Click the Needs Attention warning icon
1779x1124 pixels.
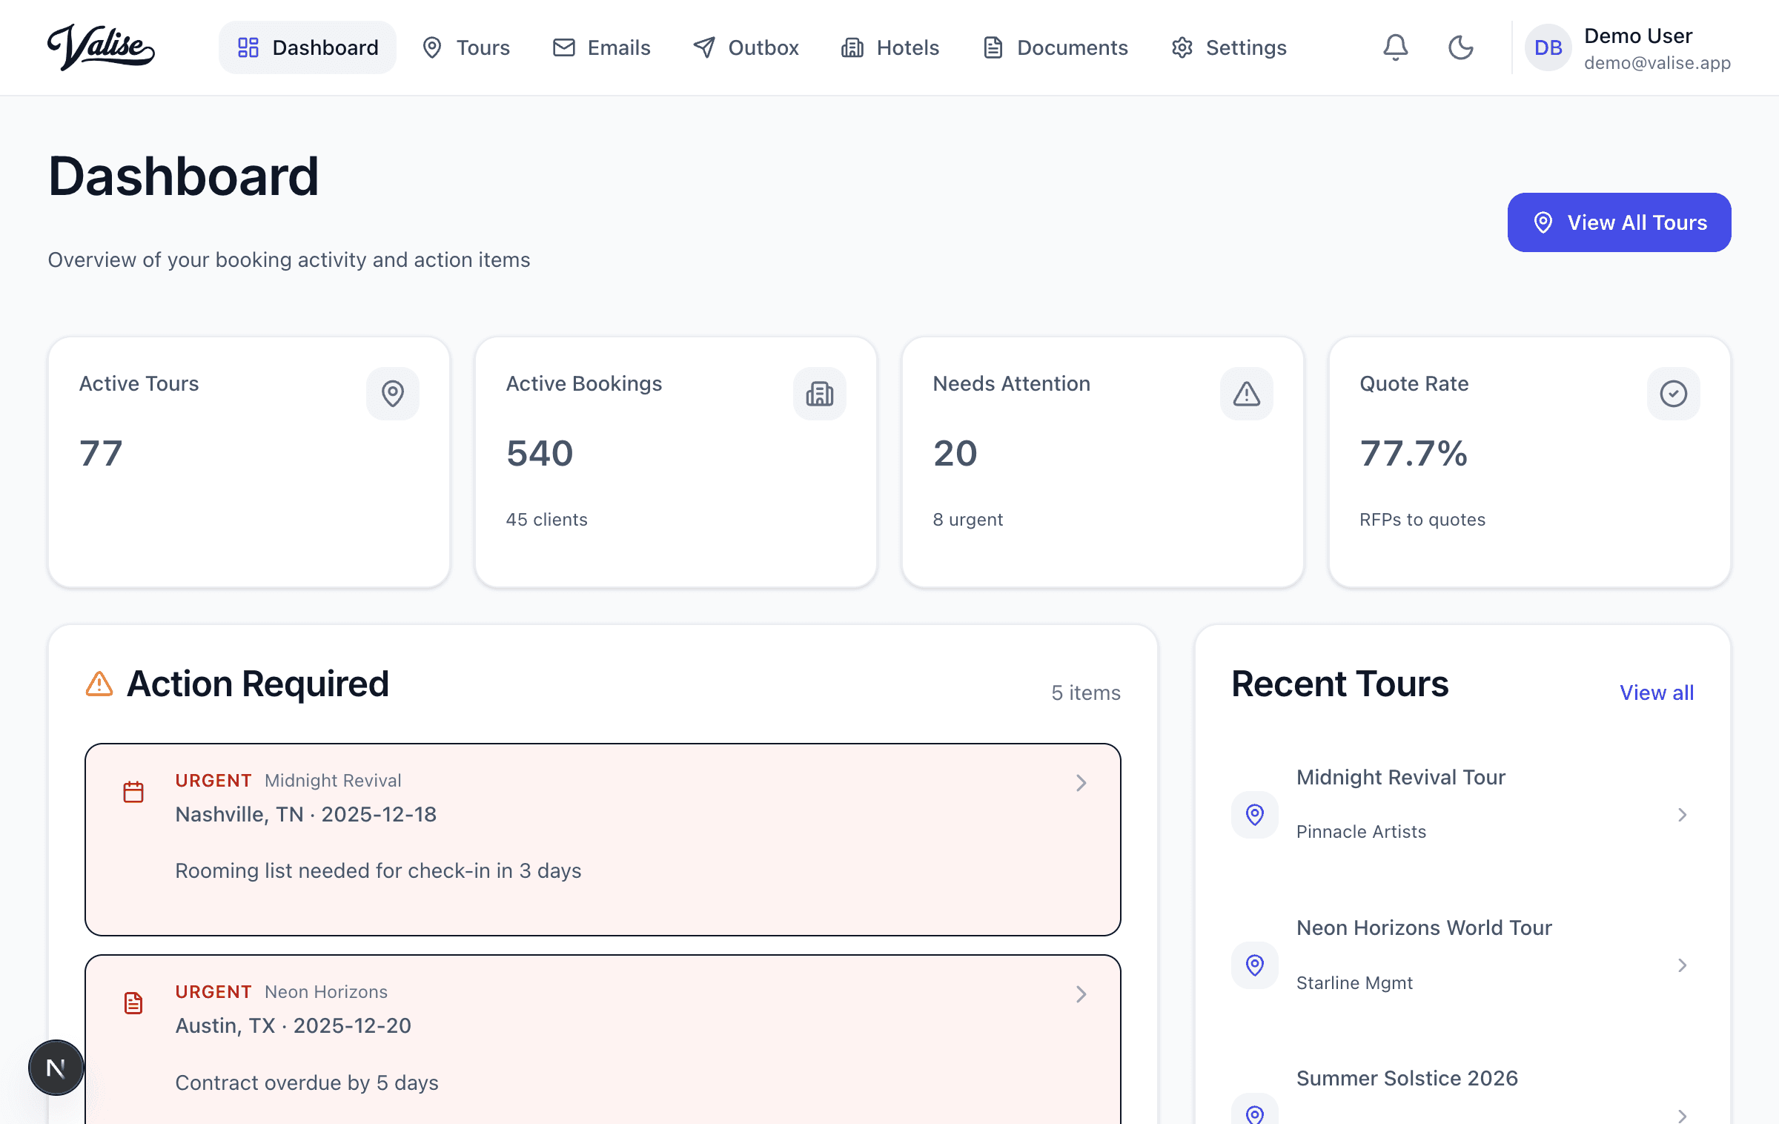tap(1247, 393)
